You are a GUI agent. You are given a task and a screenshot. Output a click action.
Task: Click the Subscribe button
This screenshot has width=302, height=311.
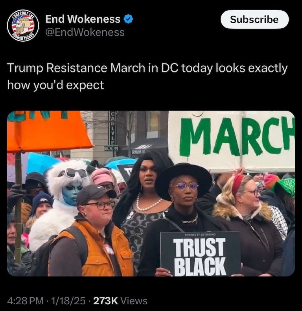click(x=254, y=19)
